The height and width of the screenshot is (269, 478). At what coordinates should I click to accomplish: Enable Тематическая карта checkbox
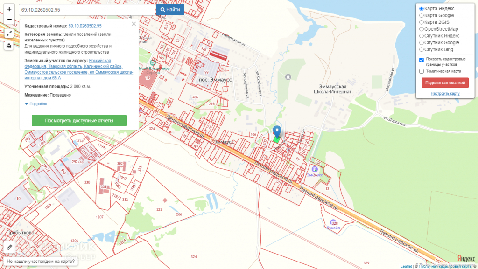point(422,71)
